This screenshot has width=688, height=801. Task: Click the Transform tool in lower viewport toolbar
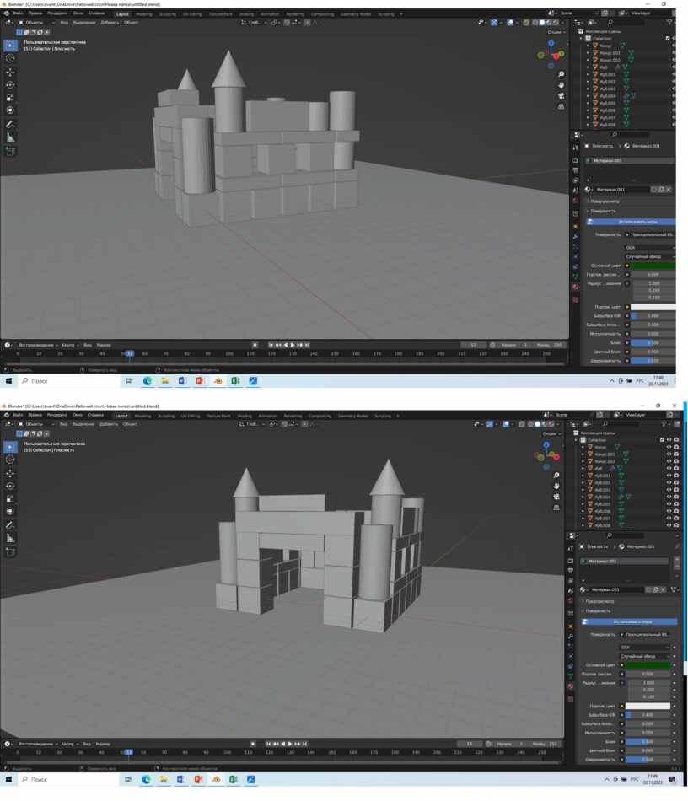10,511
